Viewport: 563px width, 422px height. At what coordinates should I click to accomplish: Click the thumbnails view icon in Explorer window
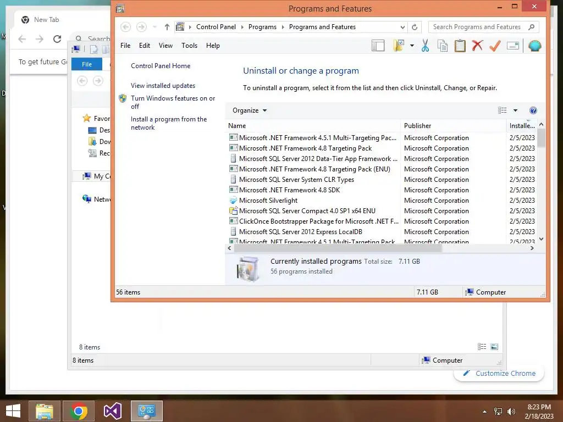[494, 347]
